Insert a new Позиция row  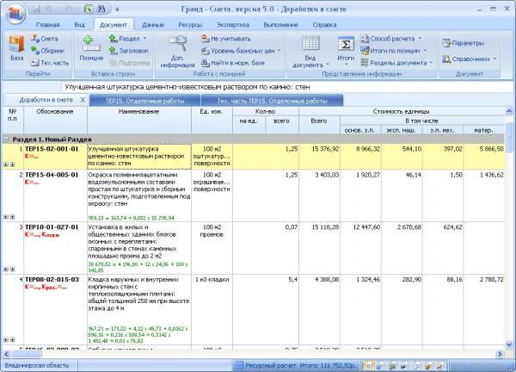click(x=91, y=49)
